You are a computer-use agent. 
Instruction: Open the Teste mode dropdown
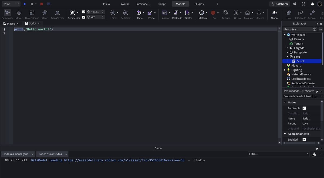(x=11, y=4)
